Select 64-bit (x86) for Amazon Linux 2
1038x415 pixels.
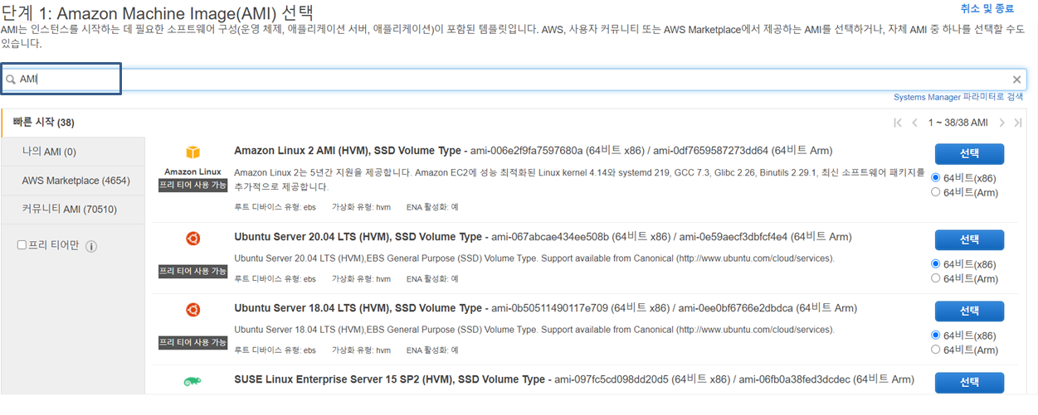[x=936, y=177]
